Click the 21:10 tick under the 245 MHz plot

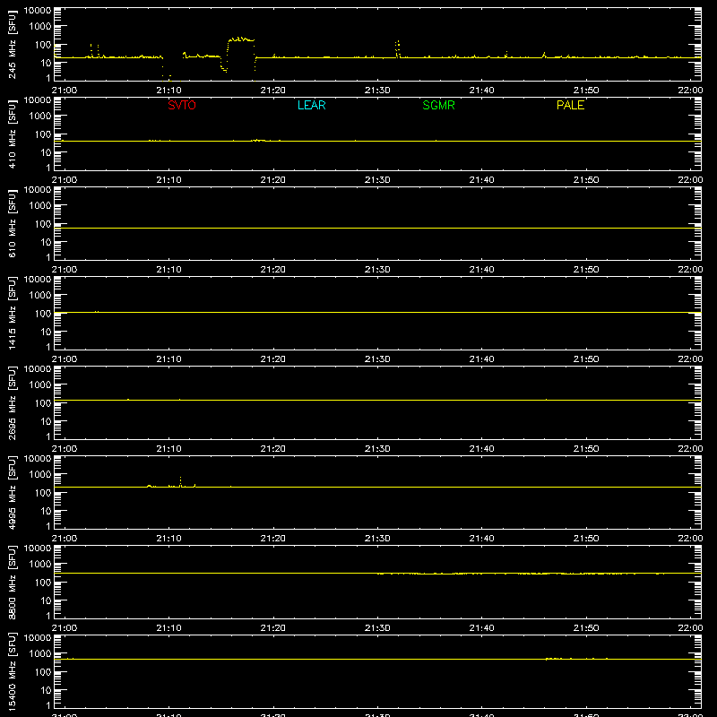tap(168, 91)
